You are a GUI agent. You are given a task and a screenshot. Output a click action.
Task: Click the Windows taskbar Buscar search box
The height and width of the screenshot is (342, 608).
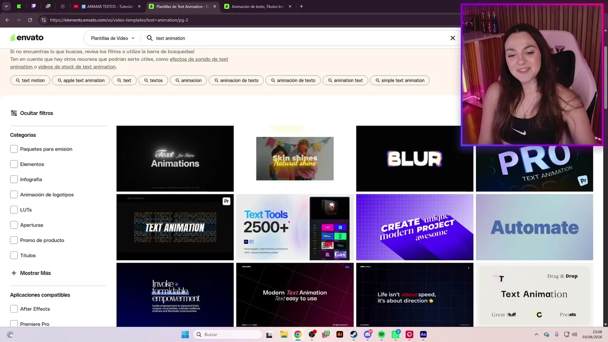click(228, 334)
